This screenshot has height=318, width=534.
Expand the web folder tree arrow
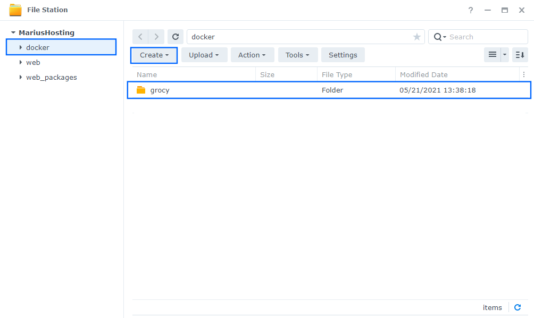21,62
